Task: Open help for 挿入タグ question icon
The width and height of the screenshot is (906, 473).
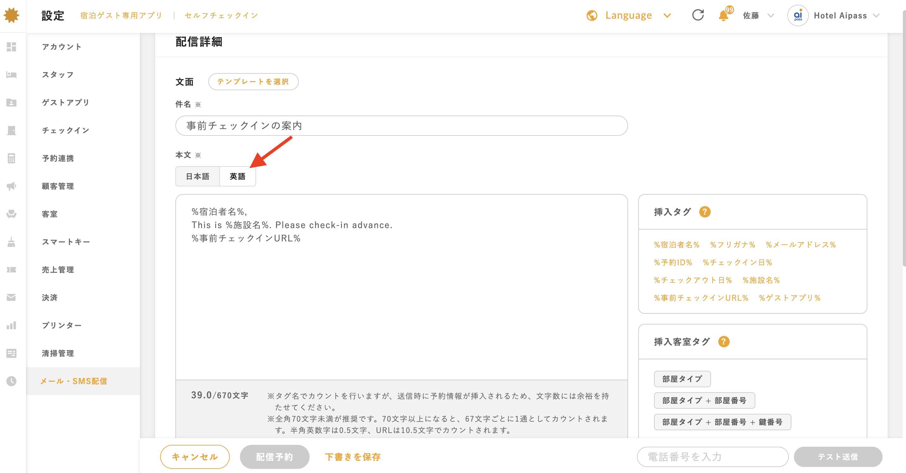Action: (x=705, y=212)
